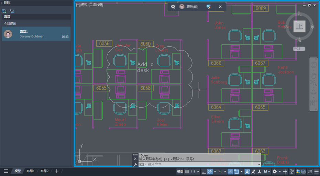The width and height of the screenshot is (320, 176).
Task: Open trace toolbar settings gear
Action: (x=173, y=7)
